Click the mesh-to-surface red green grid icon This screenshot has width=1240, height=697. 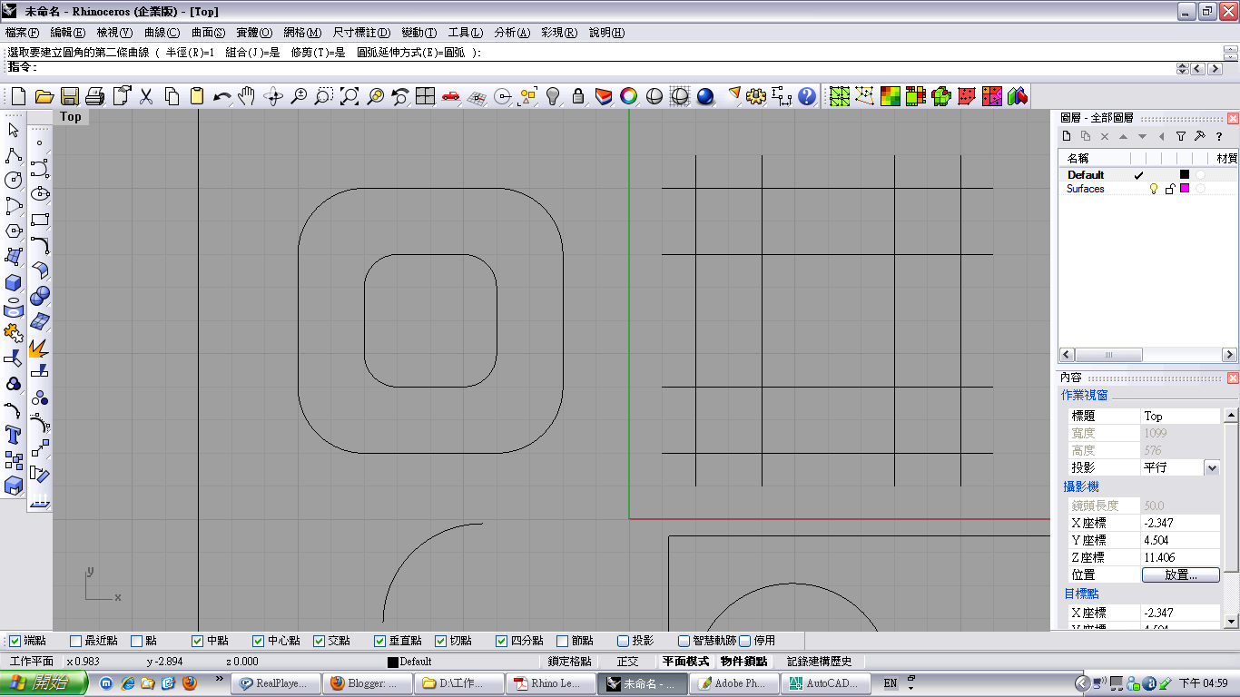pyautogui.click(x=891, y=95)
